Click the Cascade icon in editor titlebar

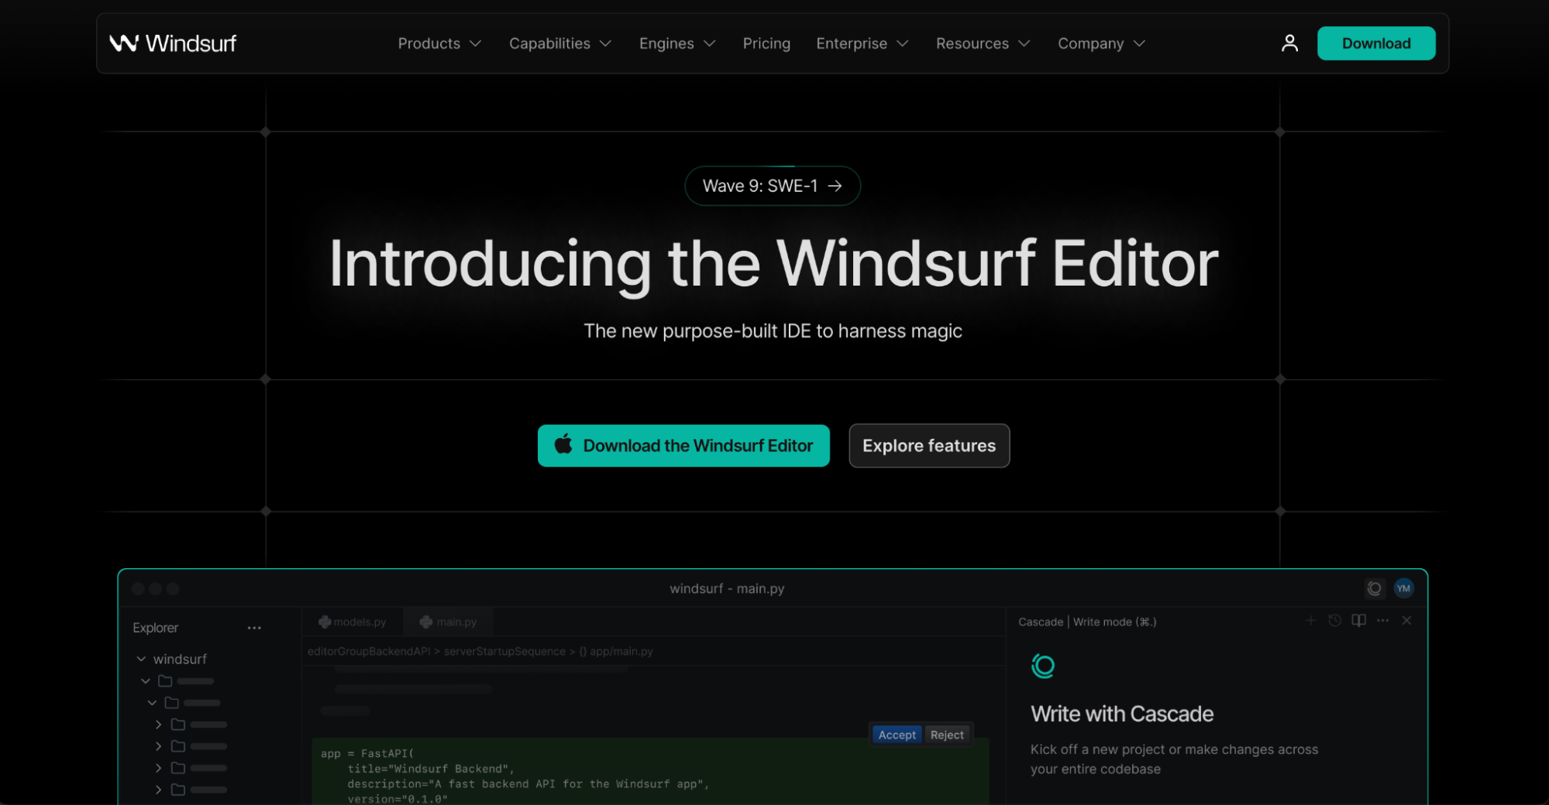(x=1374, y=588)
